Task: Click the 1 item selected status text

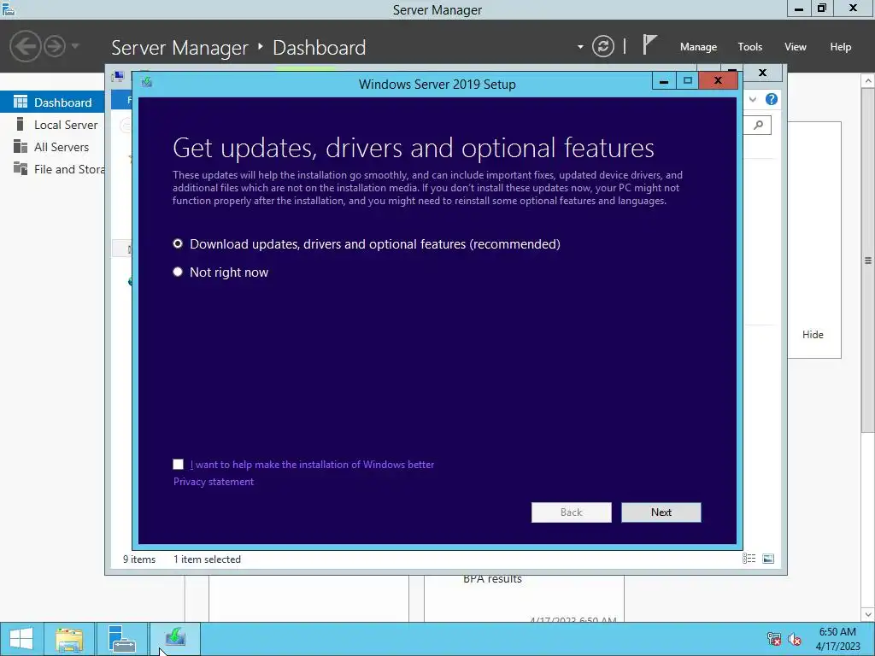Action: tap(207, 559)
